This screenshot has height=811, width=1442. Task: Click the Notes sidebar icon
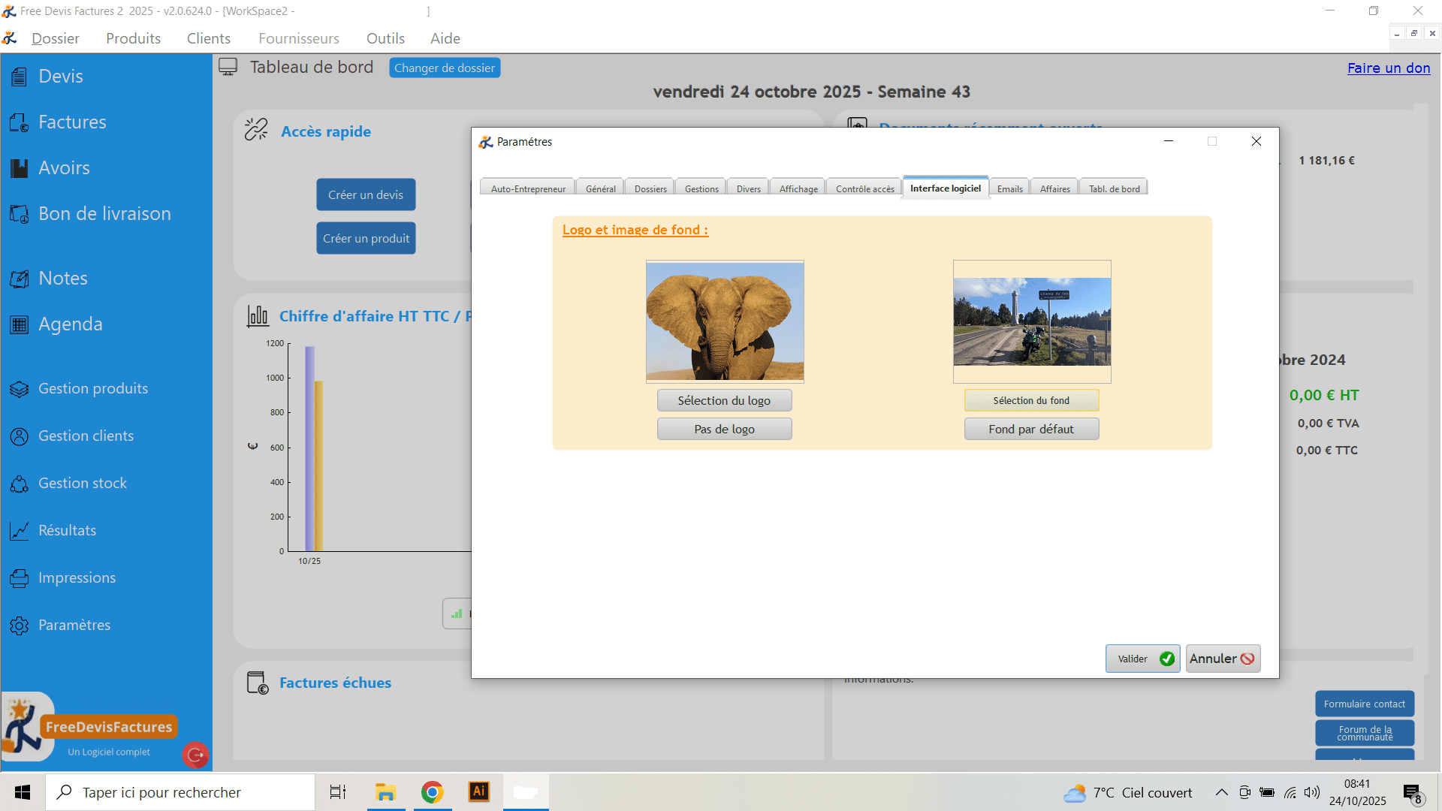(x=19, y=279)
